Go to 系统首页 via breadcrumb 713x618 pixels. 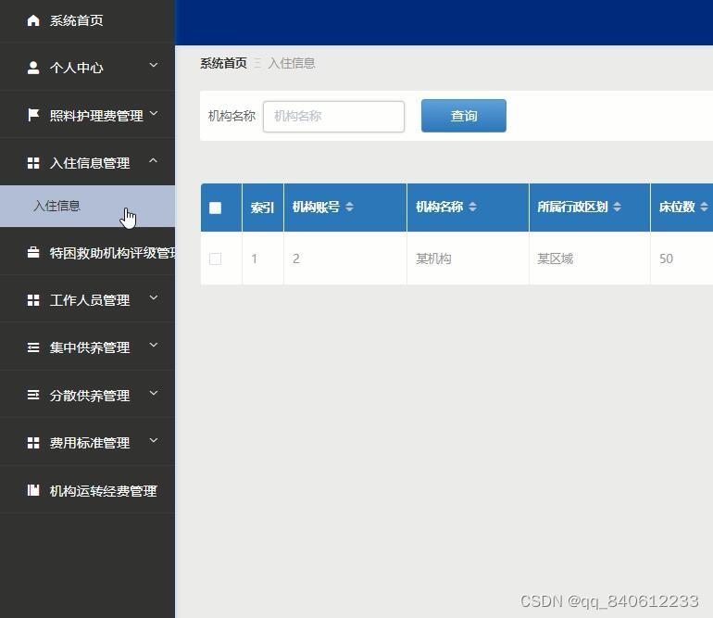[223, 63]
